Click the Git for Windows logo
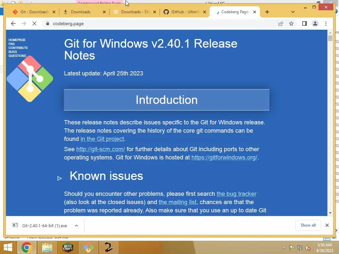The height and width of the screenshot is (254, 339). (x=30, y=79)
